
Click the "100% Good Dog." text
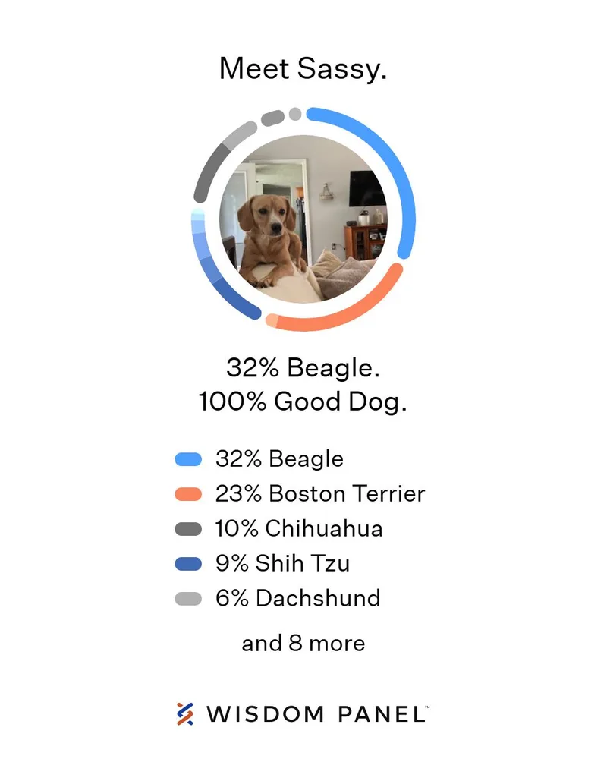pyautogui.click(x=303, y=402)
